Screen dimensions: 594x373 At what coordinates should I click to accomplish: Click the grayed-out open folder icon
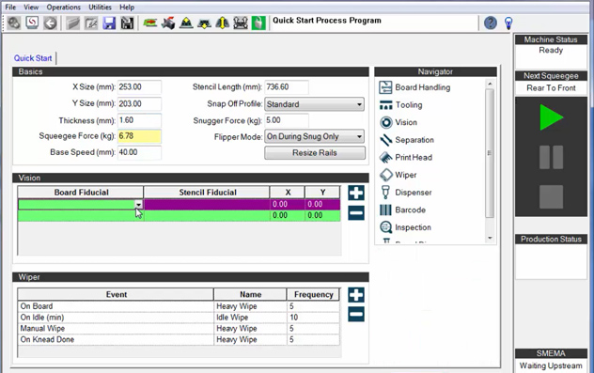[72, 23]
